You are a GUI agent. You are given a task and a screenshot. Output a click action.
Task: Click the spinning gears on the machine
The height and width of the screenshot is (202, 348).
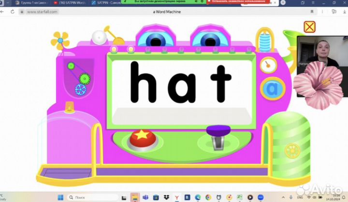(80, 78)
